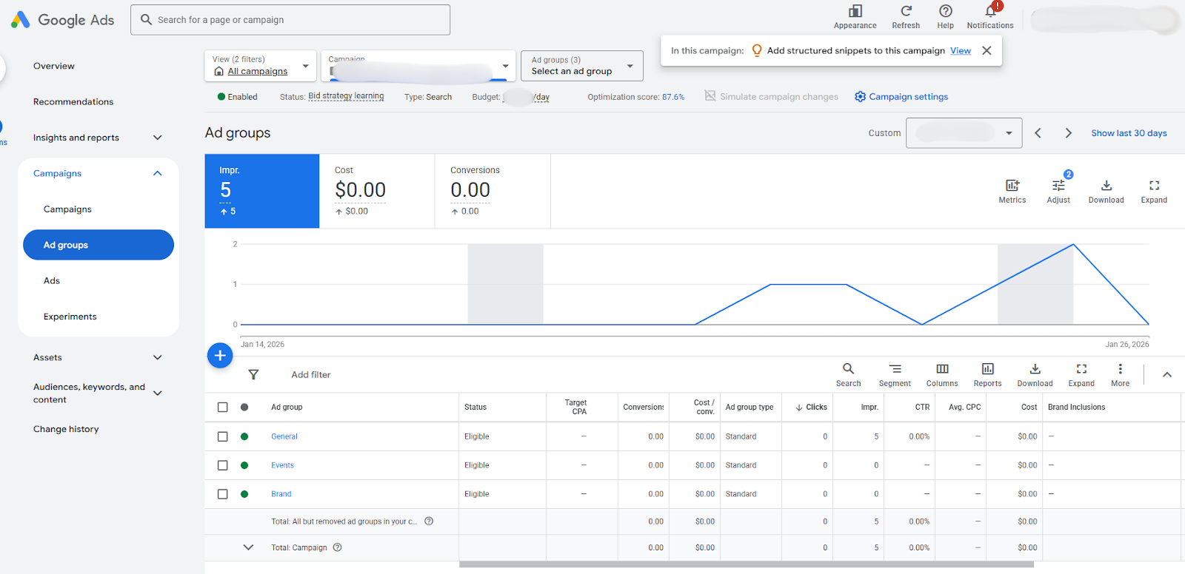The height and width of the screenshot is (574, 1185).
Task: Click the blue plus create button
Action: [220, 356]
